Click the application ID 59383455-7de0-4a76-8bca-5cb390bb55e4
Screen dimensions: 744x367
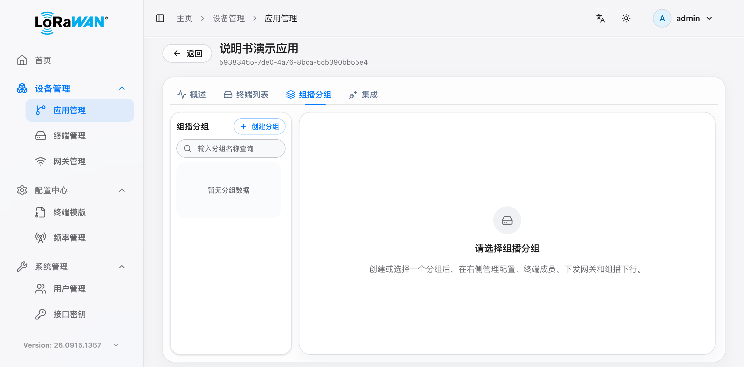coord(293,62)
